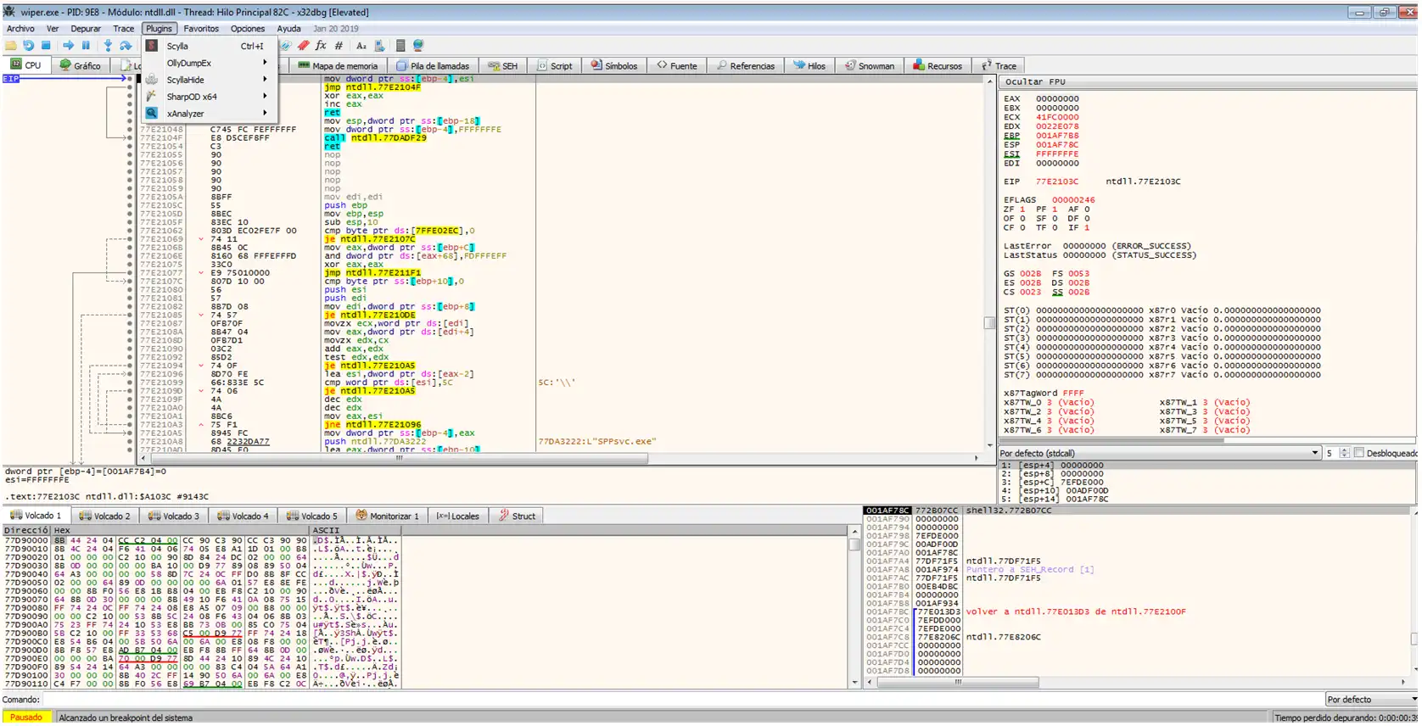Click the Comando input field

pos(683,700)
